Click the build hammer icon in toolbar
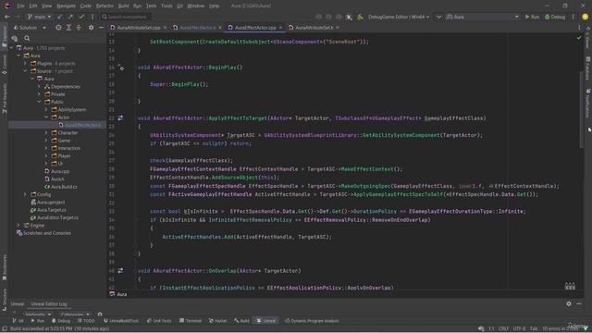This screenshot has height=333, width=592. (x=360, y=17)
